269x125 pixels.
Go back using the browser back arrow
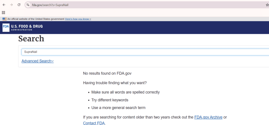[4, 5]
